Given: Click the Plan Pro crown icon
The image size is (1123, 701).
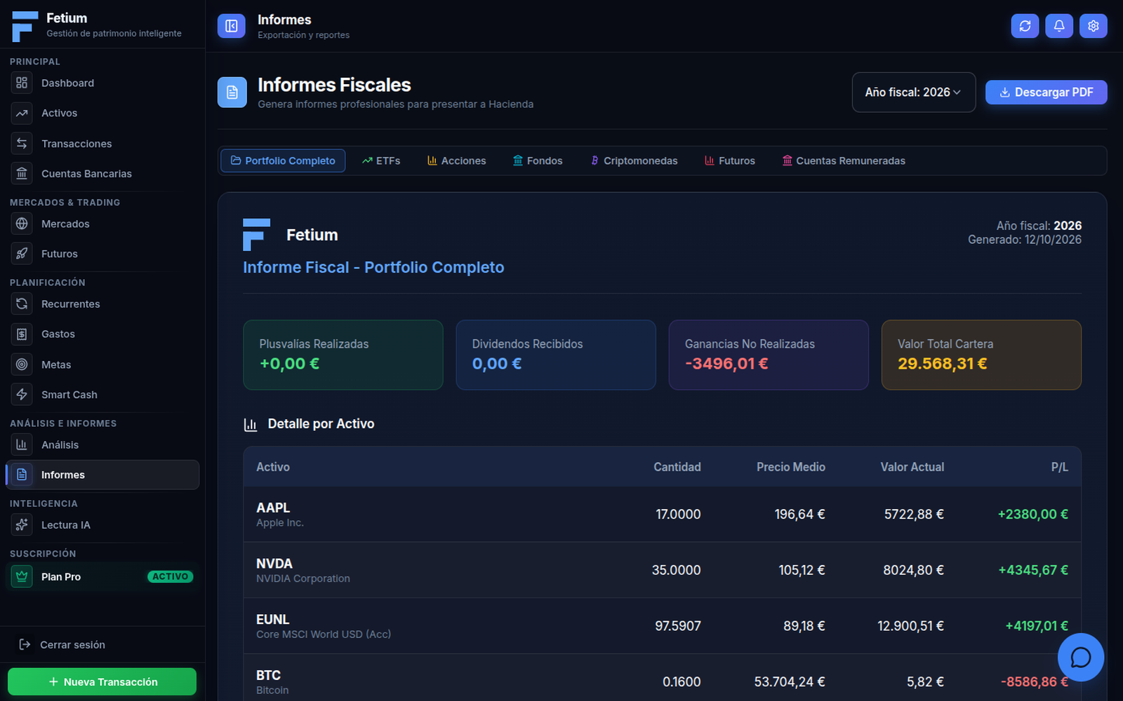Looking at the screenshot, I should coord(22,576).
